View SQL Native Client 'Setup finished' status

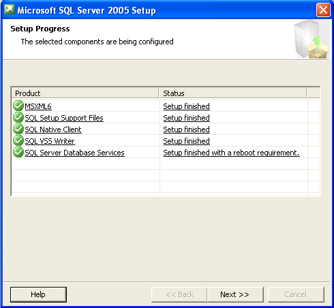coord(186,129)
